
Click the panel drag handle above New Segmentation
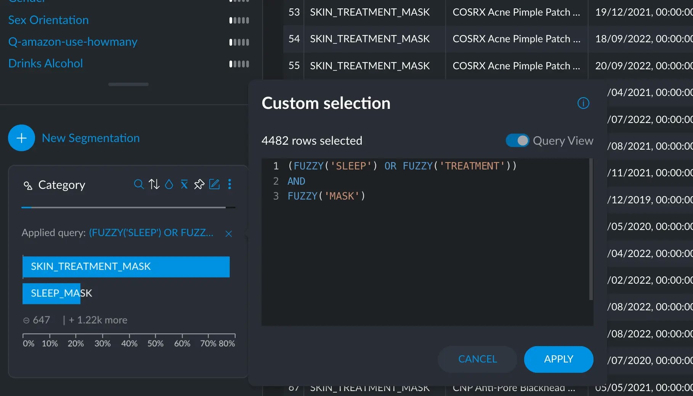click(x=128, y=84)
